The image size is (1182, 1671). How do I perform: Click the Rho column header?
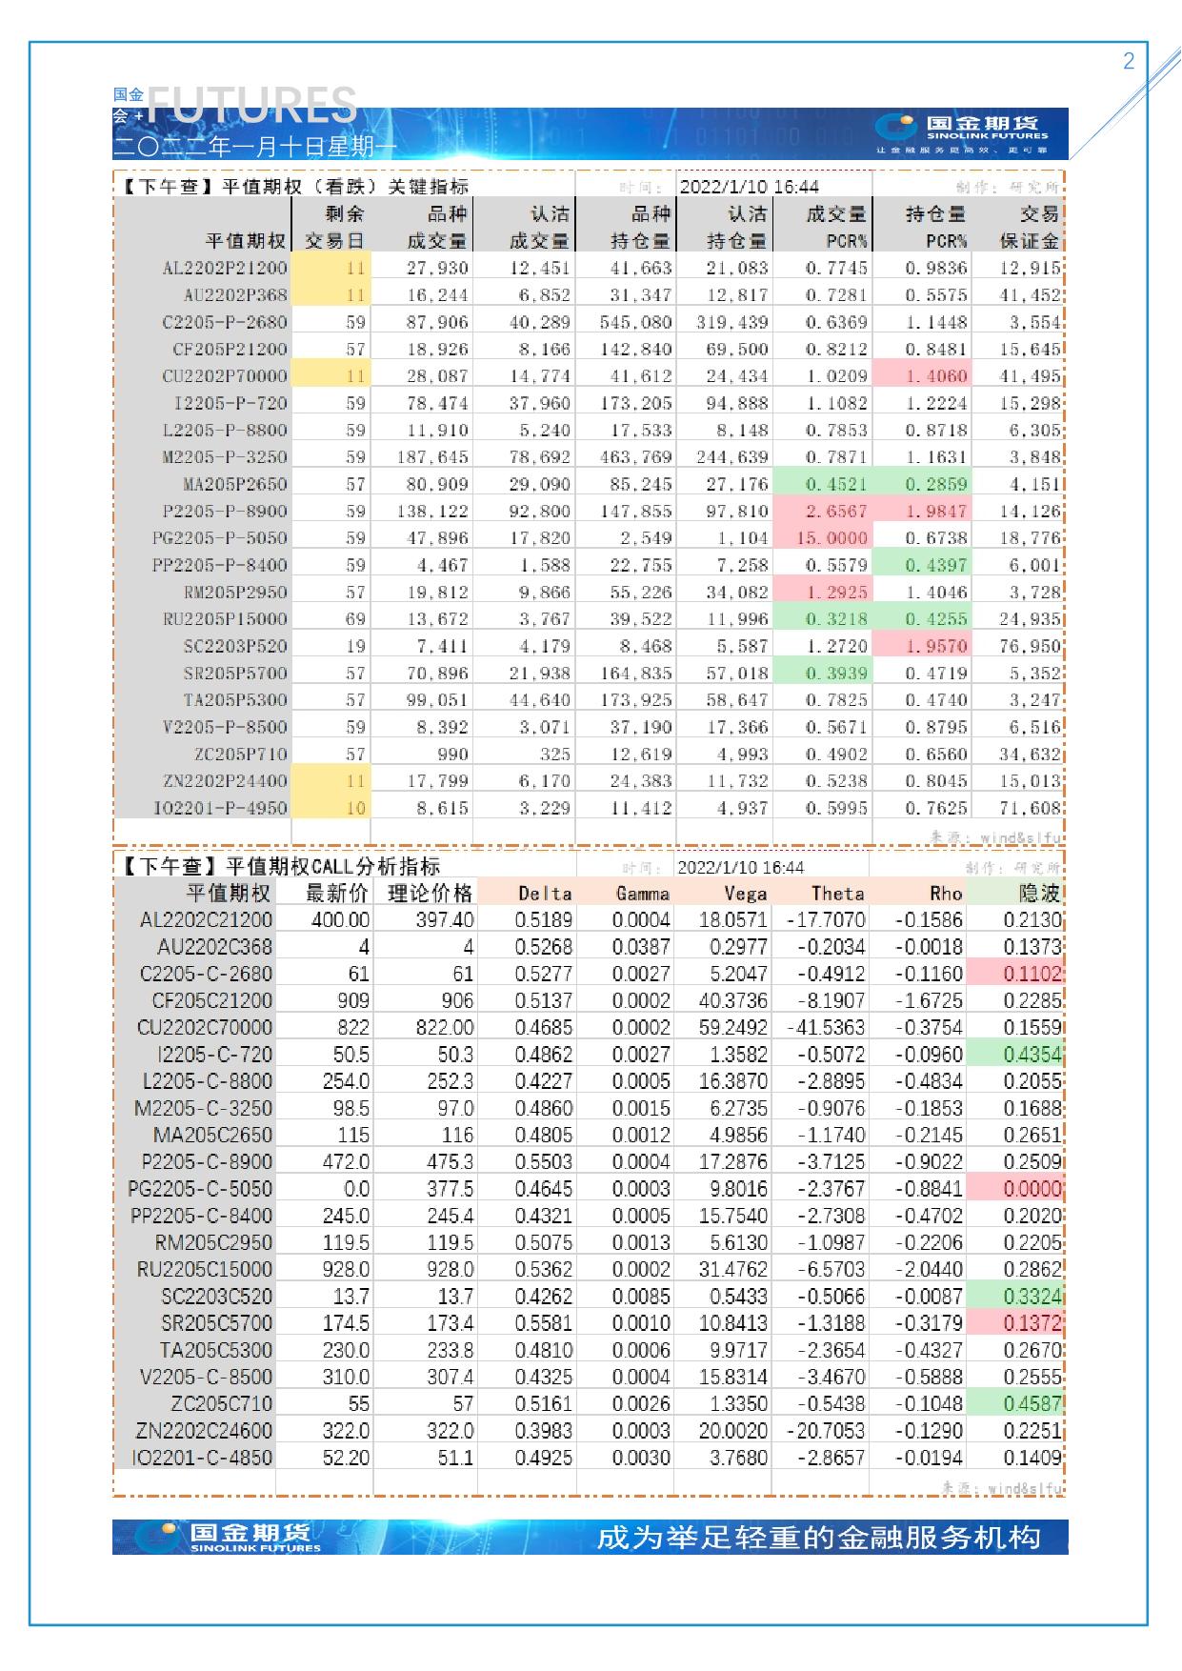pyautogui.click(x=946, y=894)
